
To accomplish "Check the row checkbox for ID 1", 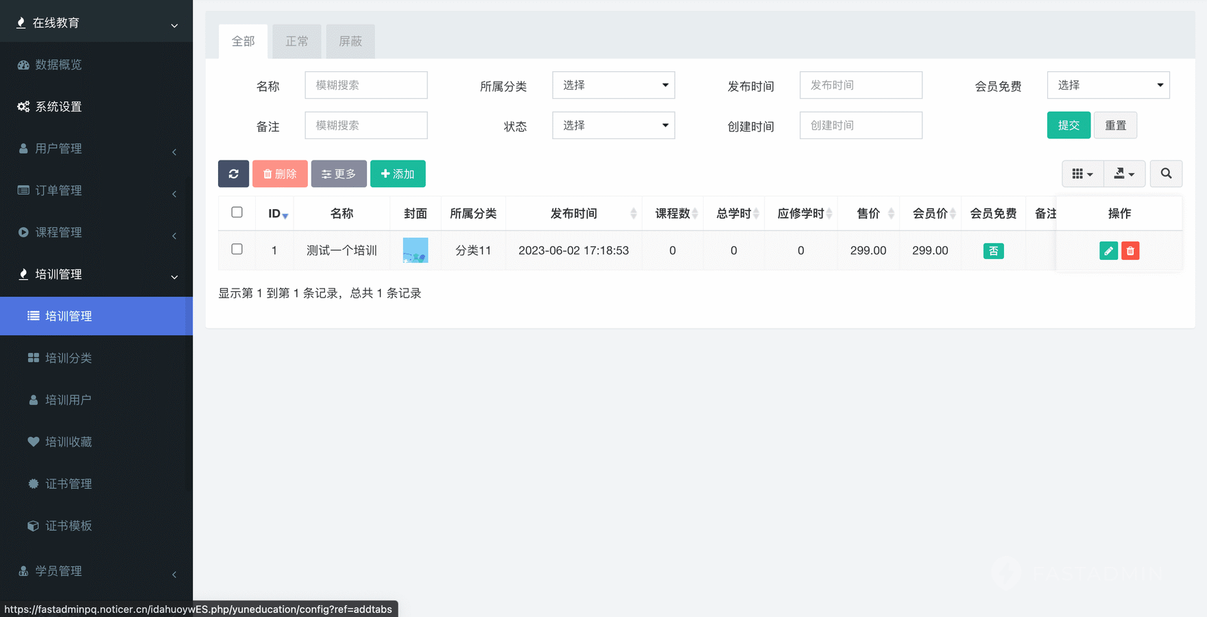I will [237, 250].
